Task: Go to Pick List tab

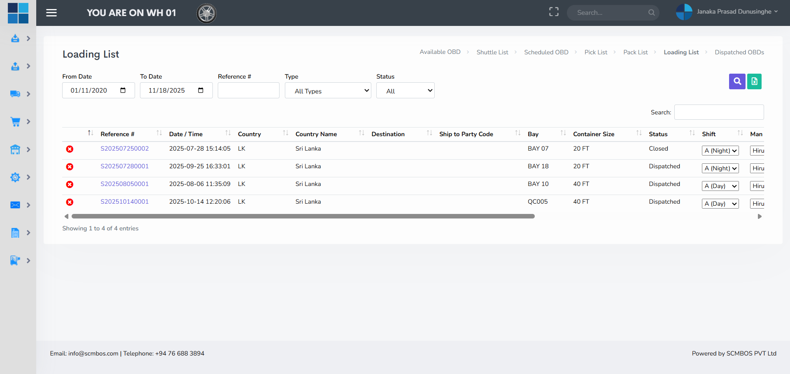Action: click(x=596, y=52)
